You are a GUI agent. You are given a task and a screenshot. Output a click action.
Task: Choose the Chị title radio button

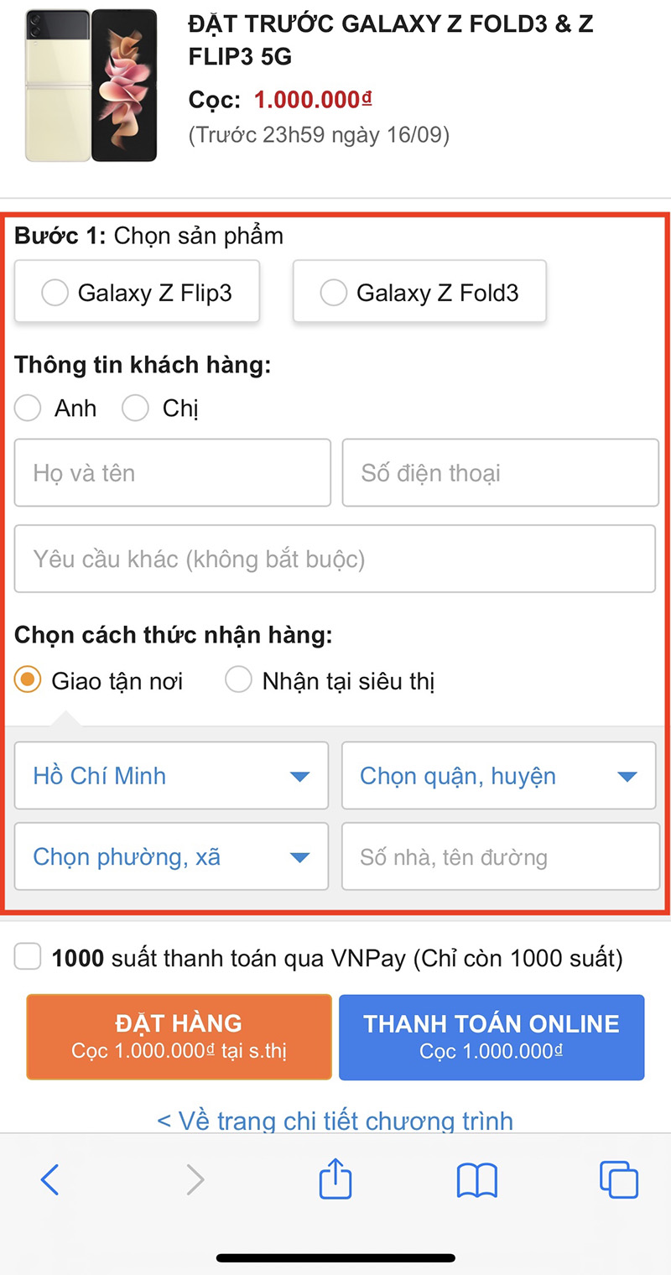coord(136,409)
